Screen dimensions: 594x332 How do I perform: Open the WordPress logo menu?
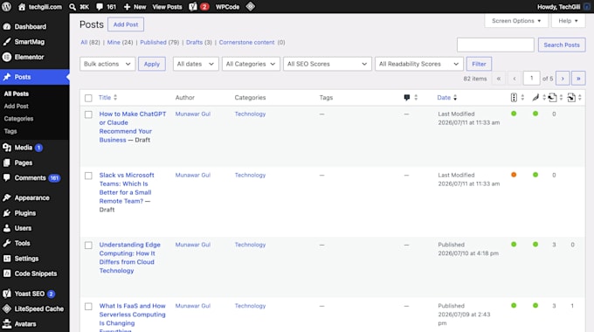point(7,6)
